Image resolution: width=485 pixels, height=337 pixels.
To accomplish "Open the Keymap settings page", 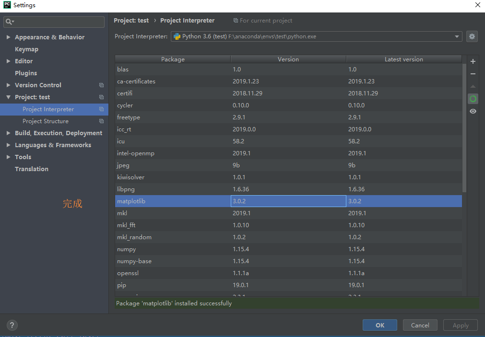I will coord(26,49).
